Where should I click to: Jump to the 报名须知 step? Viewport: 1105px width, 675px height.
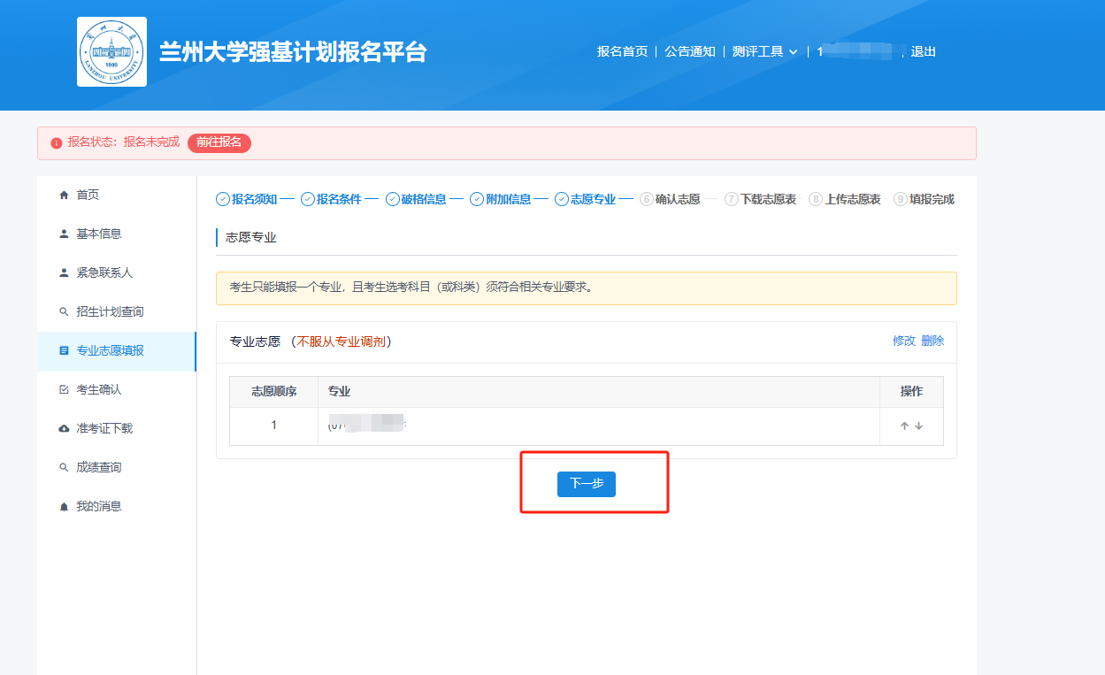point(253,199)
